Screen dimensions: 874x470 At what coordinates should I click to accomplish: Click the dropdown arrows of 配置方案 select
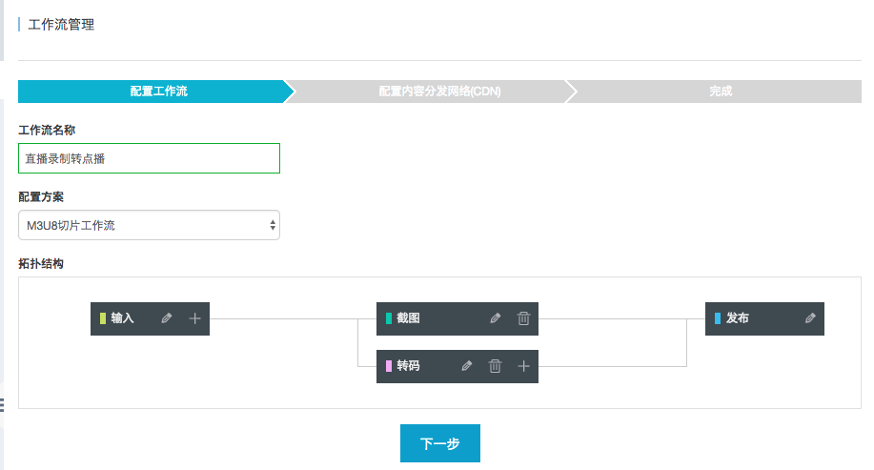272,225
